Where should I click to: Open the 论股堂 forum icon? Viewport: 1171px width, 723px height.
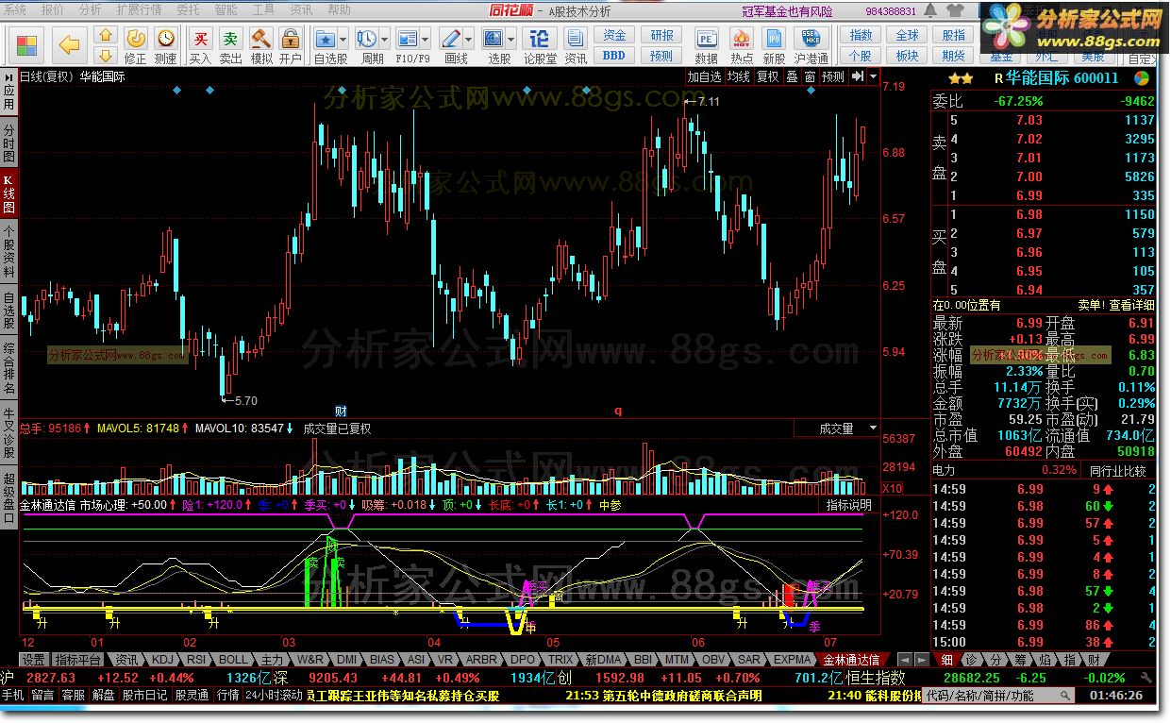click(x=540, y=38)
